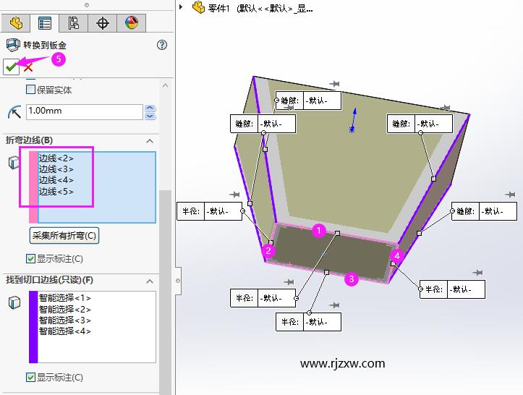This screenshot has height=395, width=523.
Task: Pin the bottom-most 半径 callout
Action: pos(334,305)
